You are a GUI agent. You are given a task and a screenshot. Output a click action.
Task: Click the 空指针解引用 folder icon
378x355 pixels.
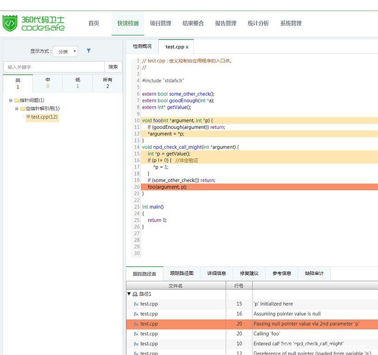(23, 109)
